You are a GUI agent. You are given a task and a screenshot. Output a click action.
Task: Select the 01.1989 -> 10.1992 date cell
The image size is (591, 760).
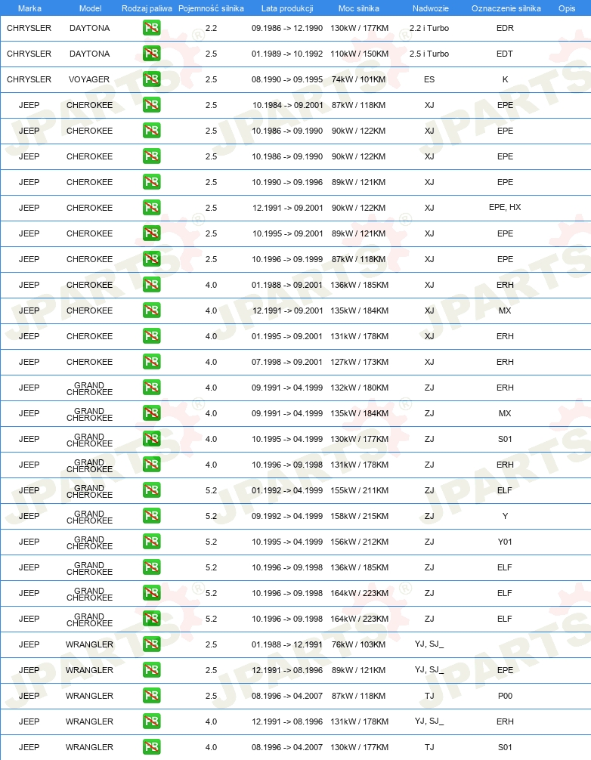point(287,54)
